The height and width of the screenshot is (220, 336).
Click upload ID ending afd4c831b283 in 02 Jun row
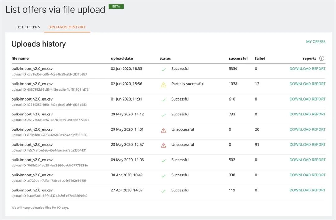[x=49, y=74]
